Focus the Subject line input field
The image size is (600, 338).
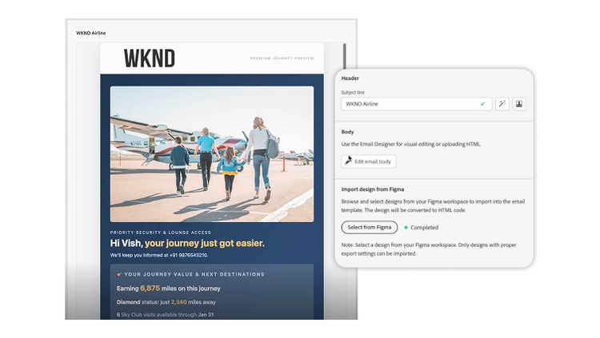pyautogui.click(x=408, y=104)
